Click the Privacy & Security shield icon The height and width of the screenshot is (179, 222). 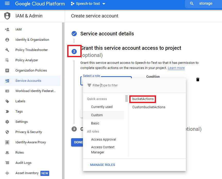7,132
